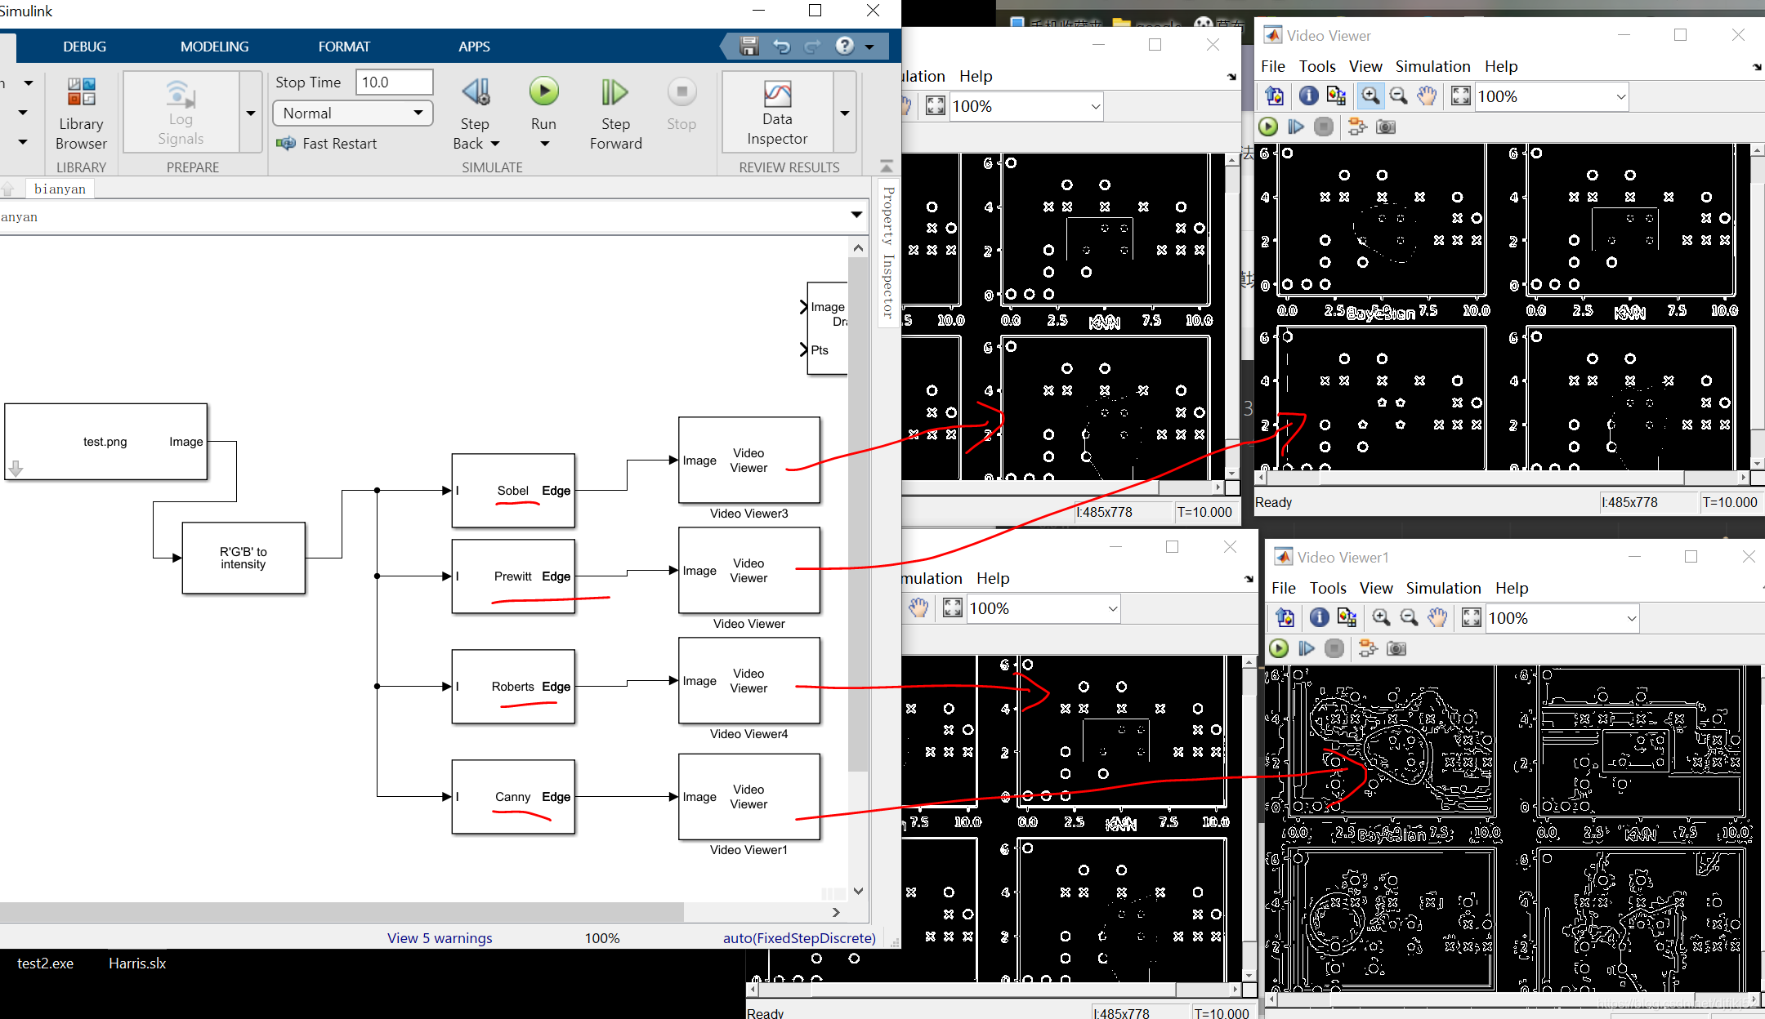Screen dimensions: 1765x1019
Task: Run the simulation
Action: coord(543,103)
